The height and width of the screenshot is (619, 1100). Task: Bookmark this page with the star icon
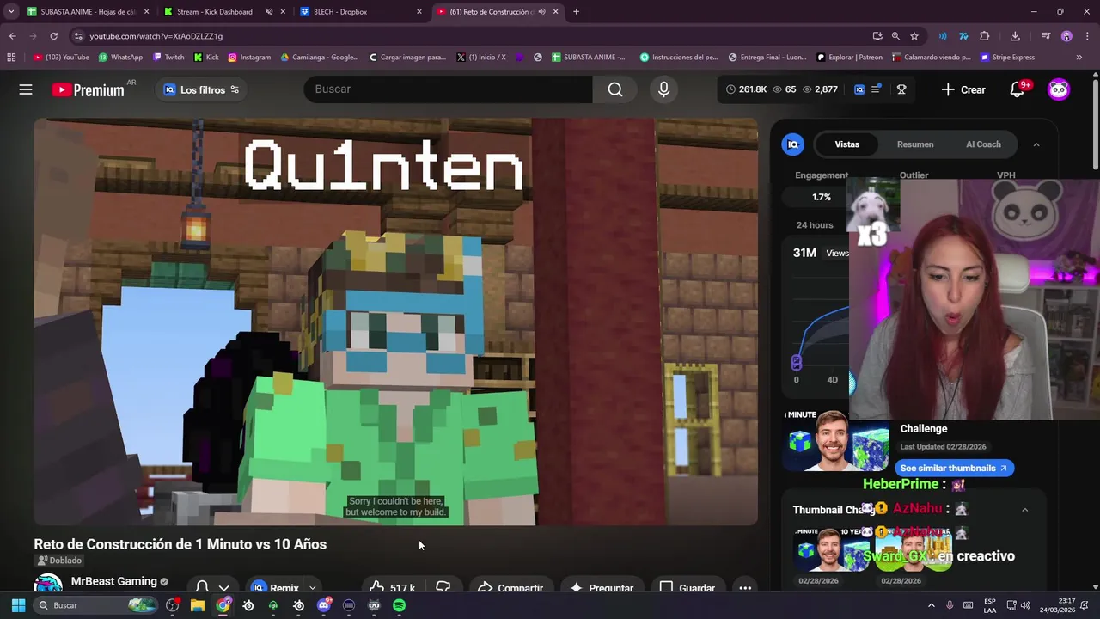click(914, 36)
